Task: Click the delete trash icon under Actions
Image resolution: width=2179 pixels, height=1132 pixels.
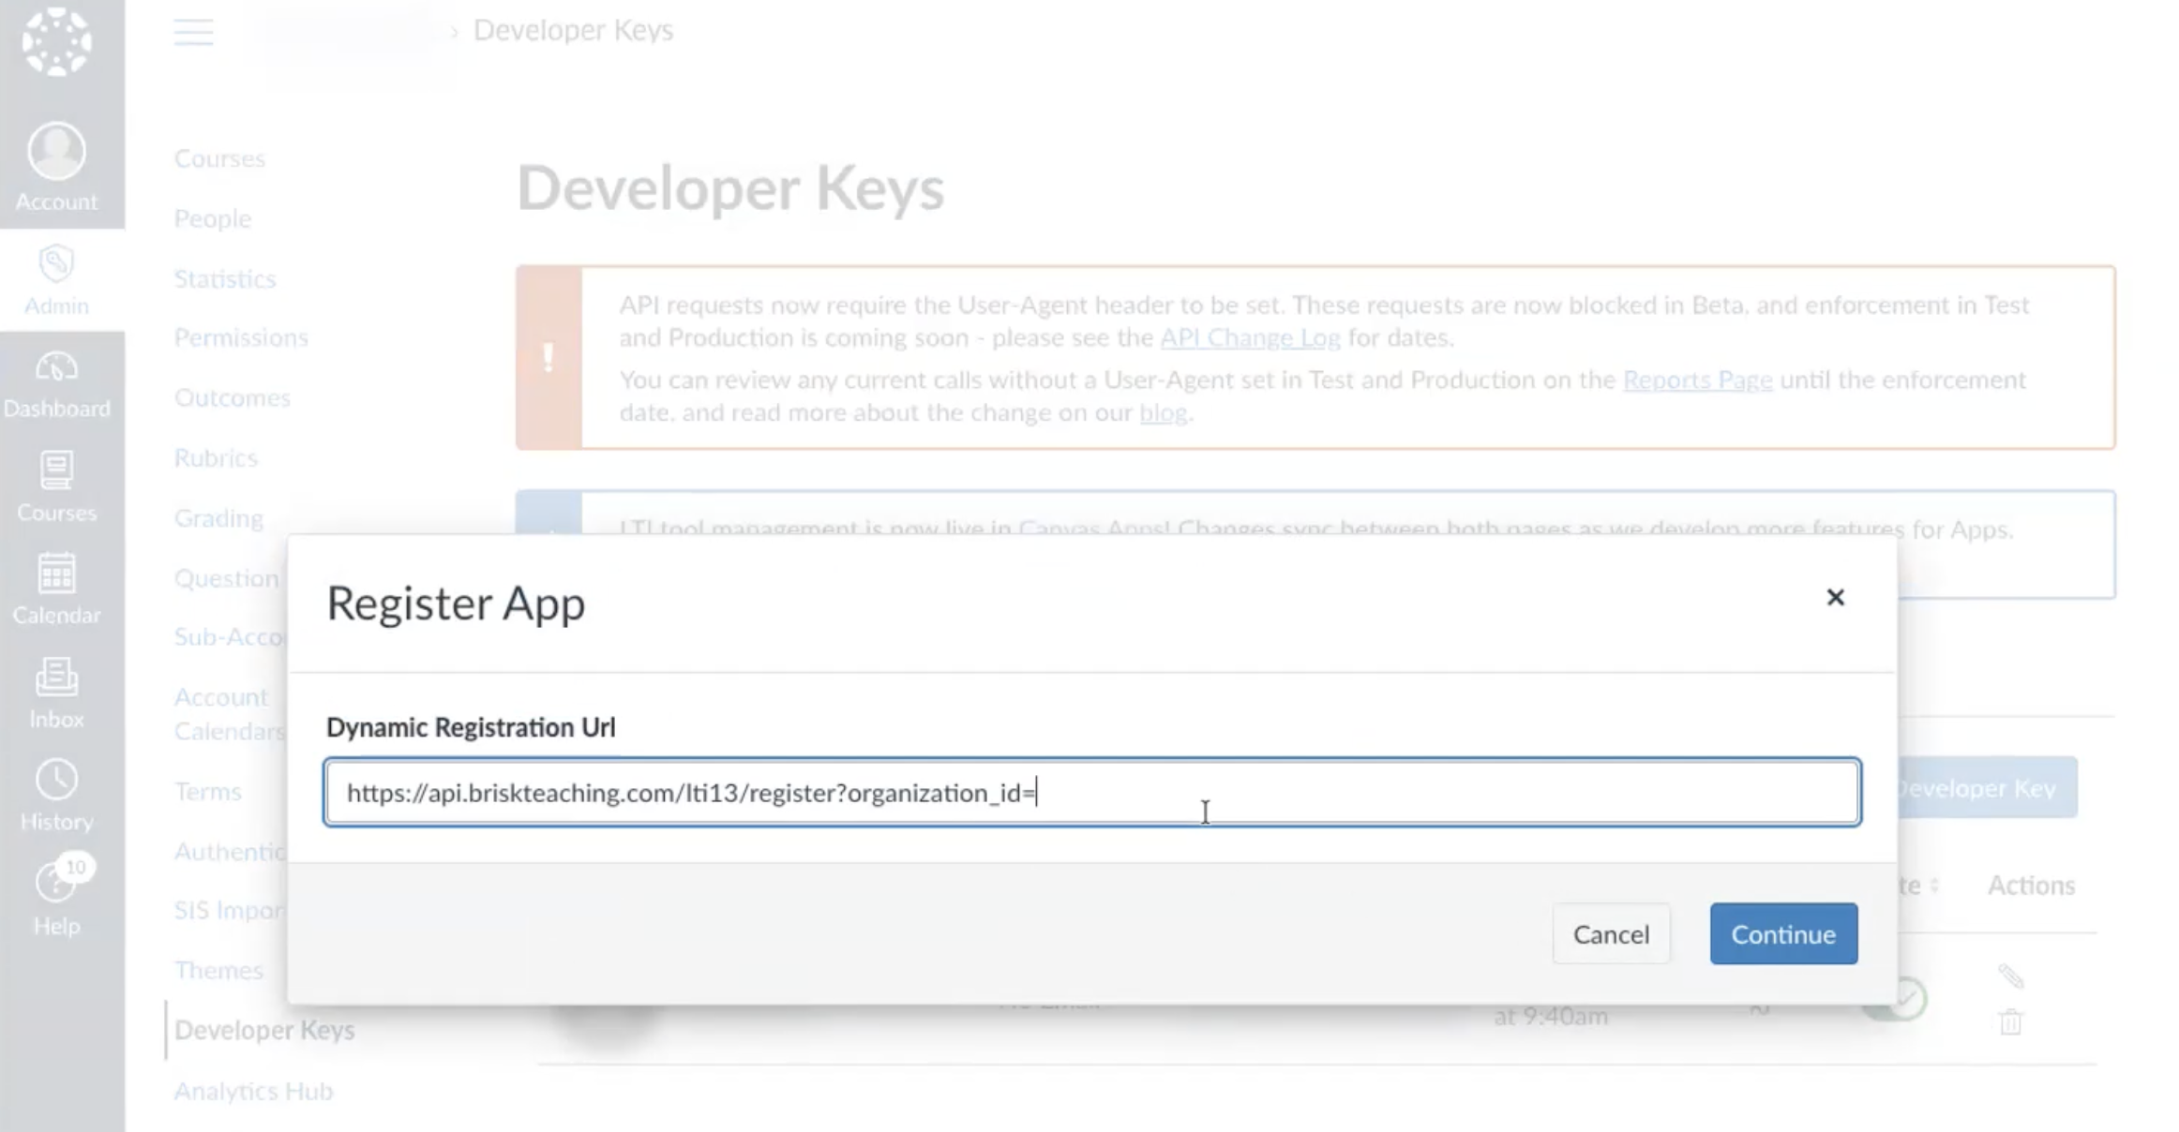Action: pyautogui.click(x=2010, y=1021)
